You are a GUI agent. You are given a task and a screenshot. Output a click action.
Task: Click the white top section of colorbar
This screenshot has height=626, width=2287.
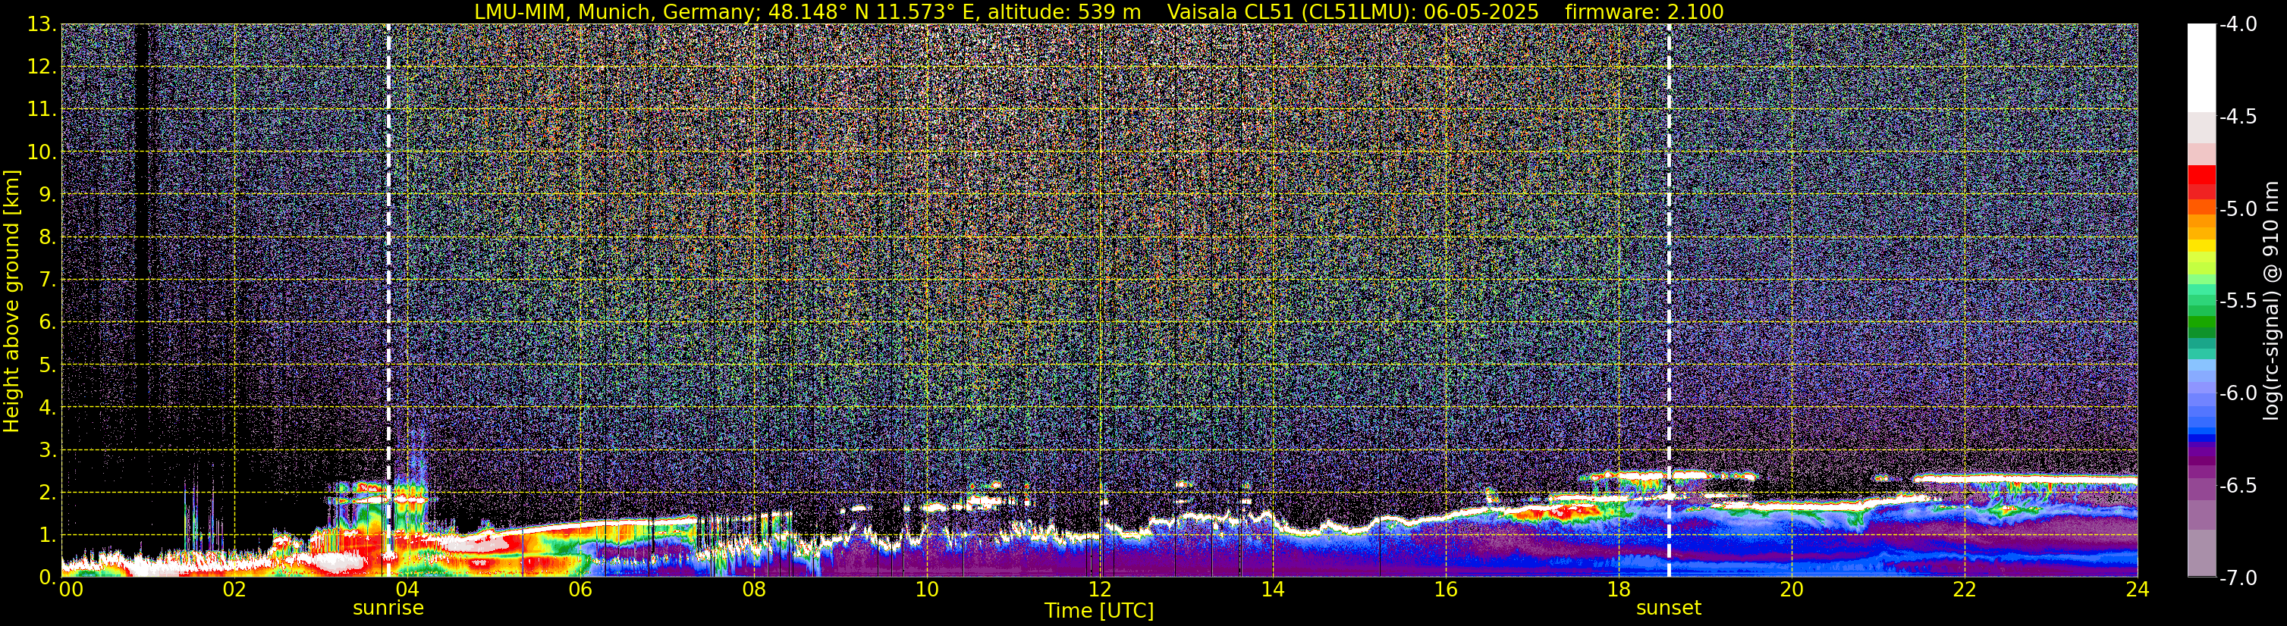[x=2202, y=67]
